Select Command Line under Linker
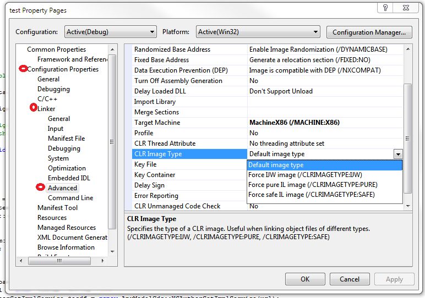Screen dimensions: 425x298 pos(70,198)
